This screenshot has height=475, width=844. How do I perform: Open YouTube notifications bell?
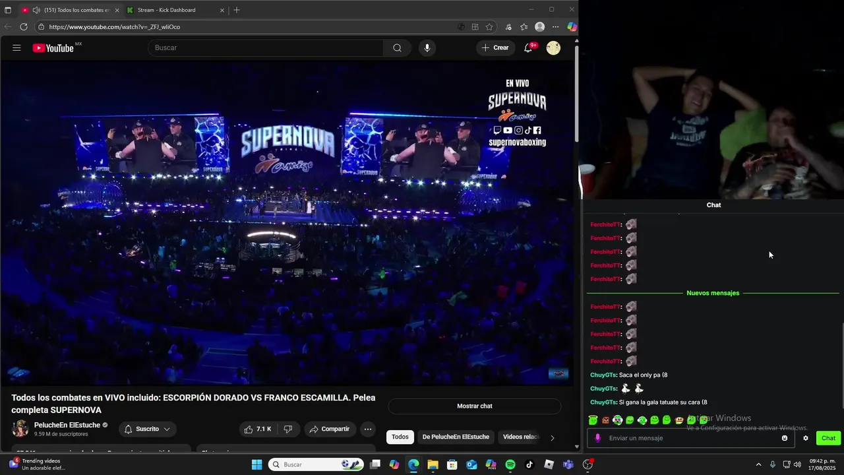click(x=528, y=47)
